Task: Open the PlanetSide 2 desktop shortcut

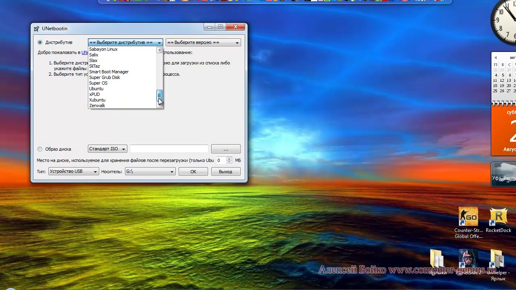Action: click(468, 262)
